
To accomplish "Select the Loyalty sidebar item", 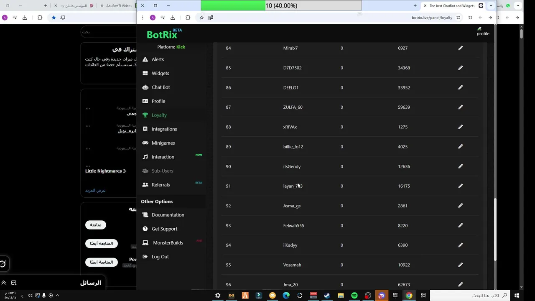I will [x=159, y=115].
